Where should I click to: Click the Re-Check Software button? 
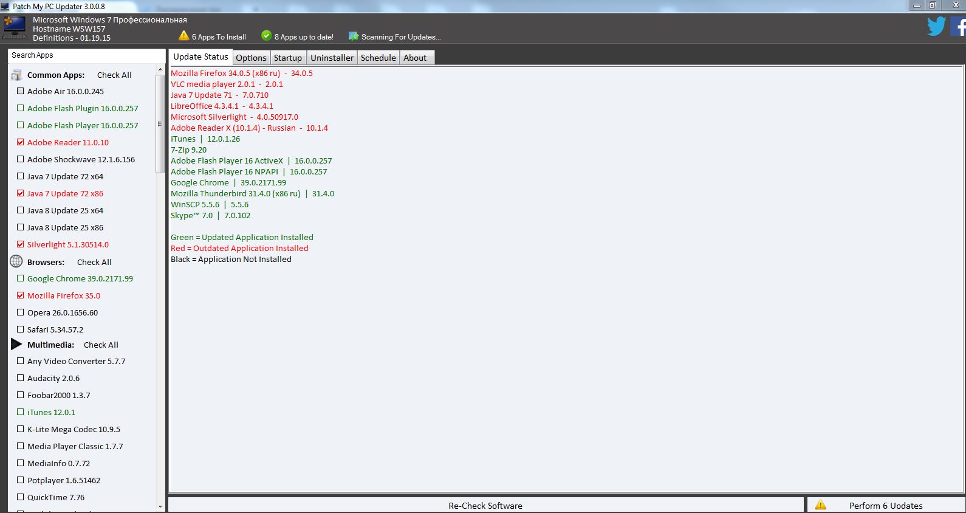coord(485,505)
